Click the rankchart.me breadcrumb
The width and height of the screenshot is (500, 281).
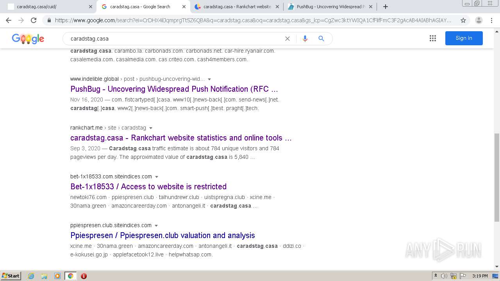pyautogui.click(x=86, y=128)
